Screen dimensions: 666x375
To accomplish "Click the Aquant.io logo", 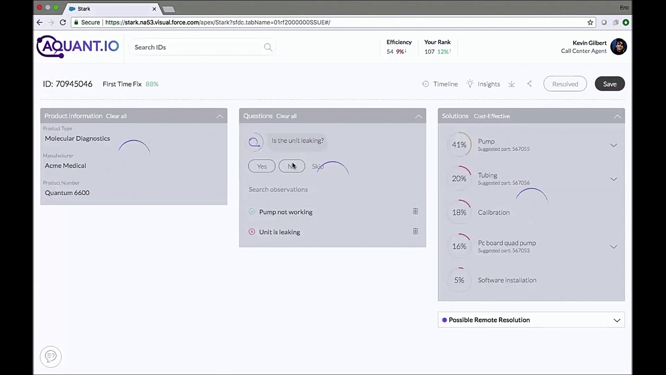I will coord(78,46).
